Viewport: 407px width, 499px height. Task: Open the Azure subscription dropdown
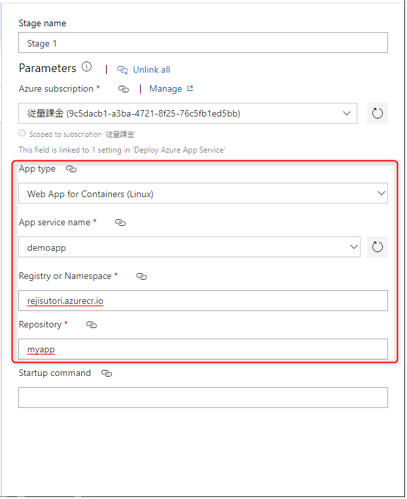pos(188,113)
